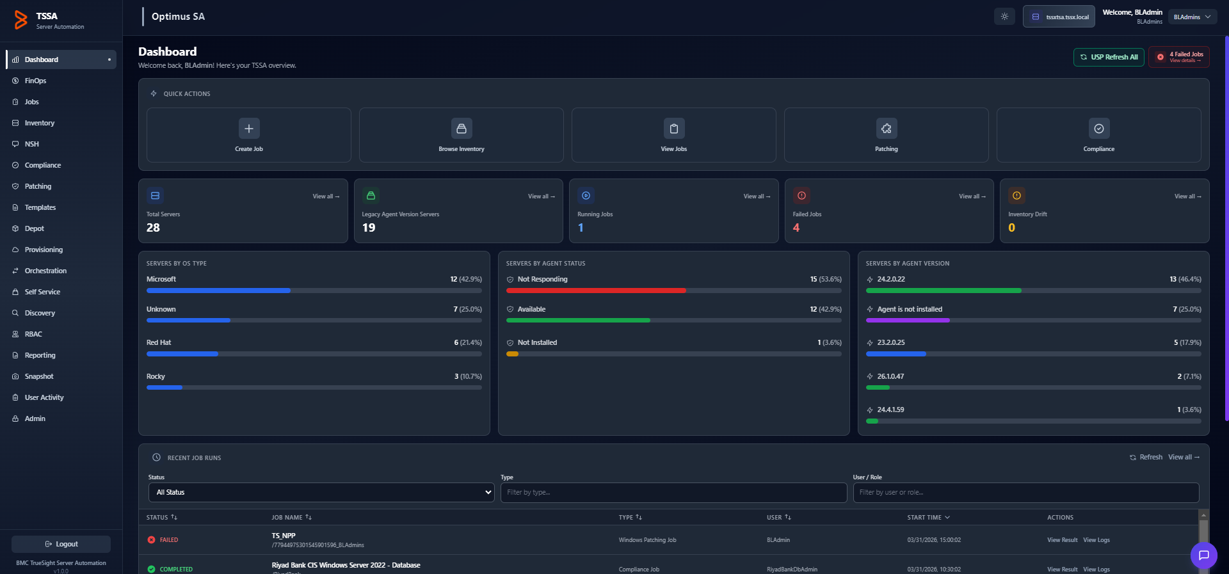Click the FinOps sidebar icon
This screenshot has width=1229, height=574.
(15, 81)
